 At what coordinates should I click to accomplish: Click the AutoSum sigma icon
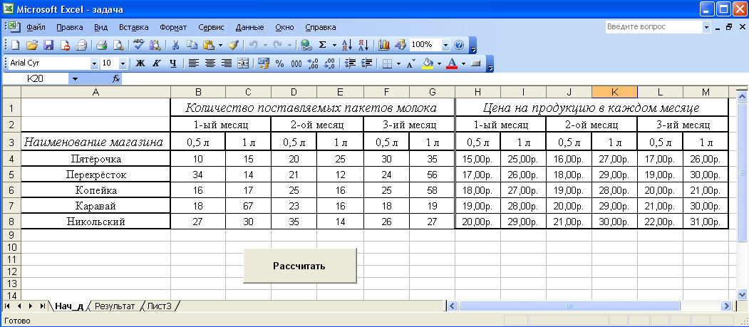pyautogui.click(x=322, y=45)
